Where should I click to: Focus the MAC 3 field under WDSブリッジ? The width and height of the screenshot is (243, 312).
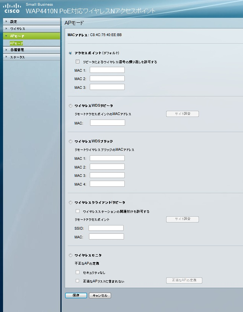107,175
